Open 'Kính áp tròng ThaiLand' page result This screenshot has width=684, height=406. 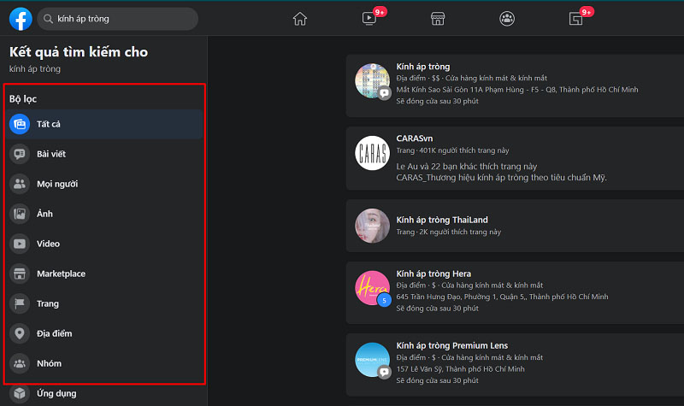pos(442,221)
